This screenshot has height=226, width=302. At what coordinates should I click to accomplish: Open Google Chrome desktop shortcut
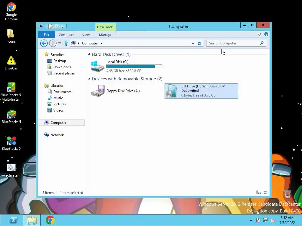[x=11, y=11]
